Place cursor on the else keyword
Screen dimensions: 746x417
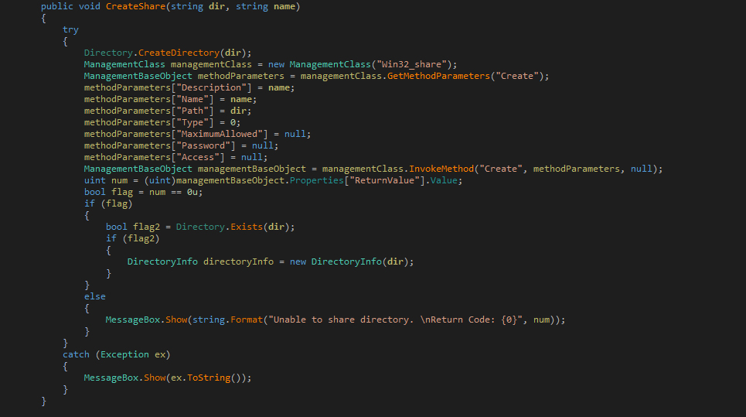[95, 296]
